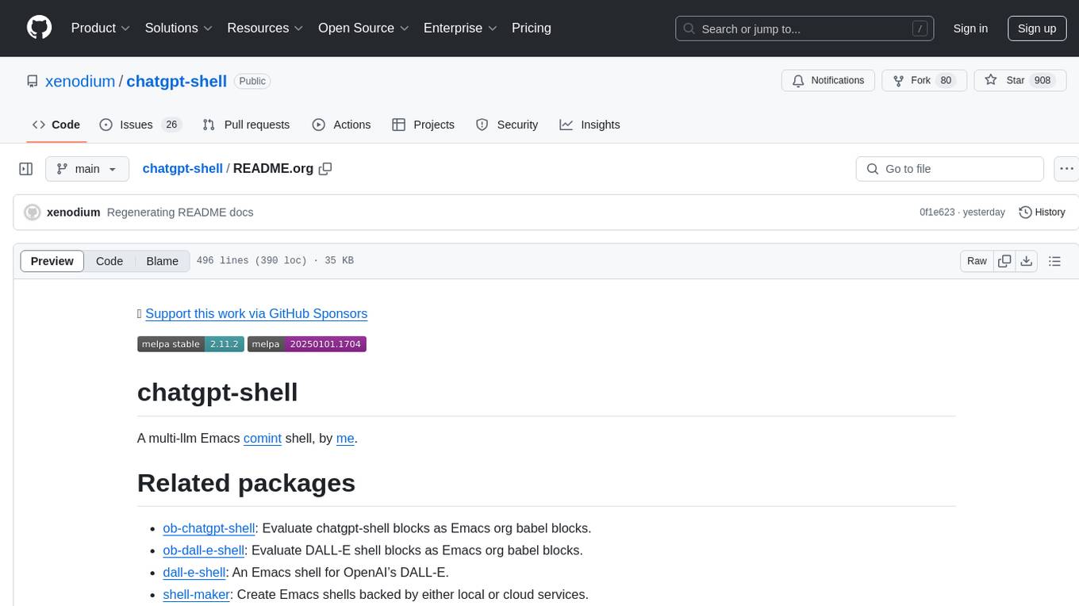
Task: Switch to Preview view
Action: (x=52, y=261)
